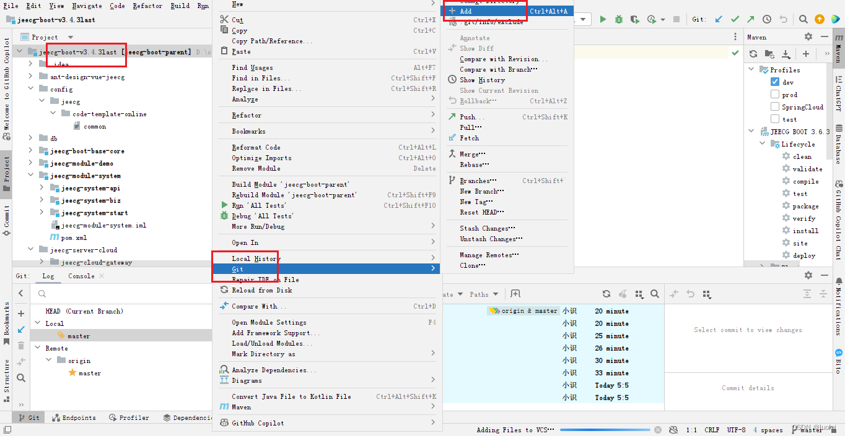845x436 pixels.
Task: Open GitHub Copilot context menu entry
Action: tap(326, 423)
